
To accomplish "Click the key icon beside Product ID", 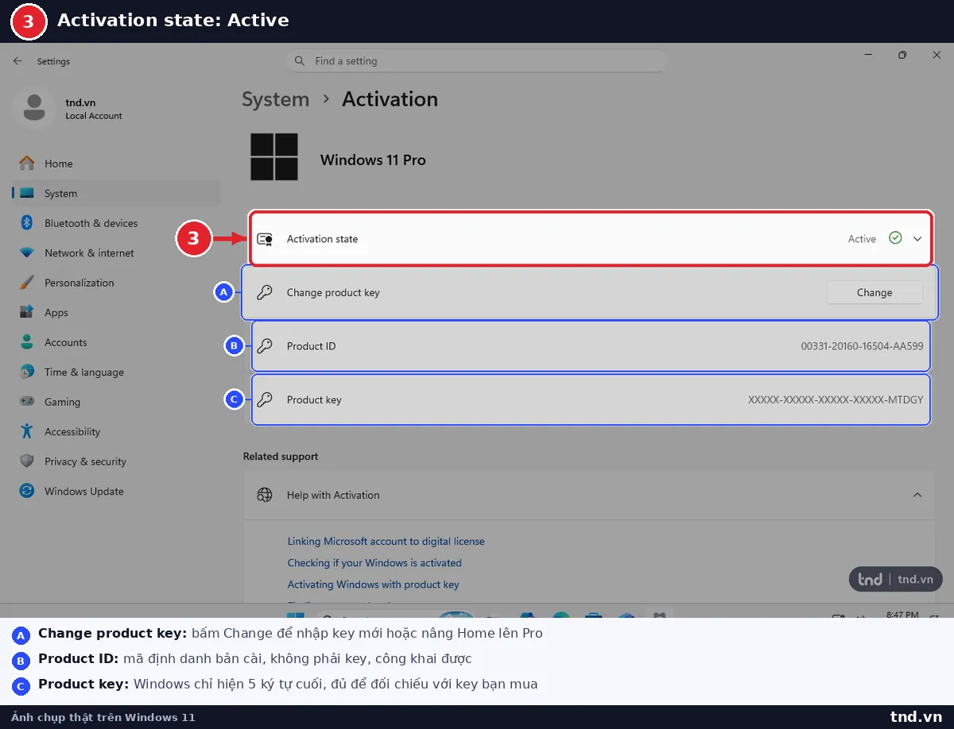I will [x=265, y=346].
